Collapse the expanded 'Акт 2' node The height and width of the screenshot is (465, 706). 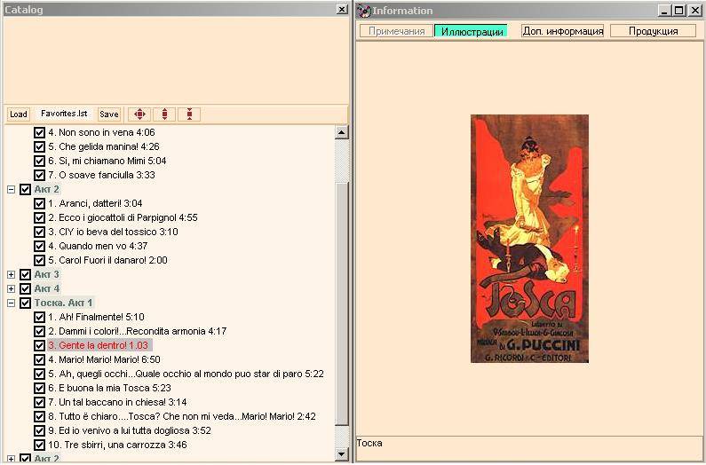tap(12, 190)
